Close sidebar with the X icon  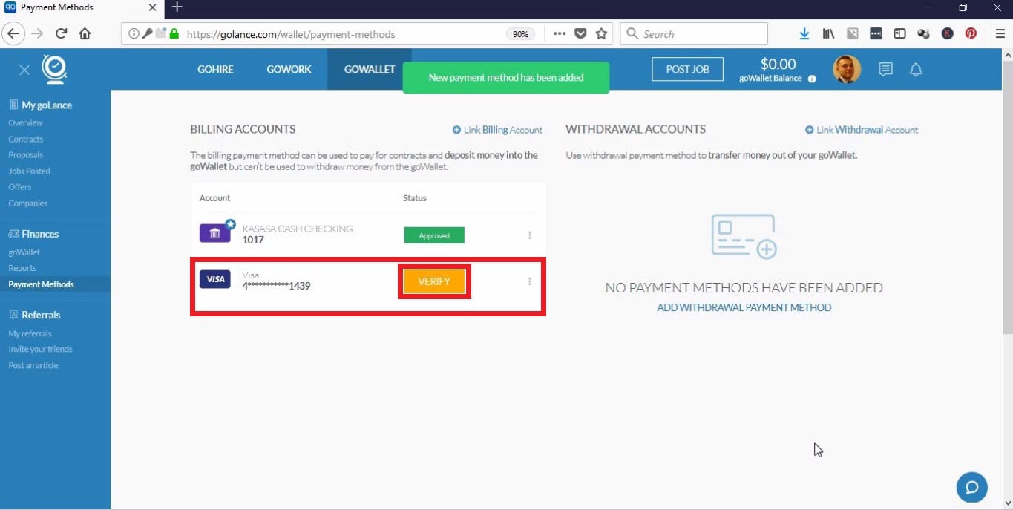[24, 70]
